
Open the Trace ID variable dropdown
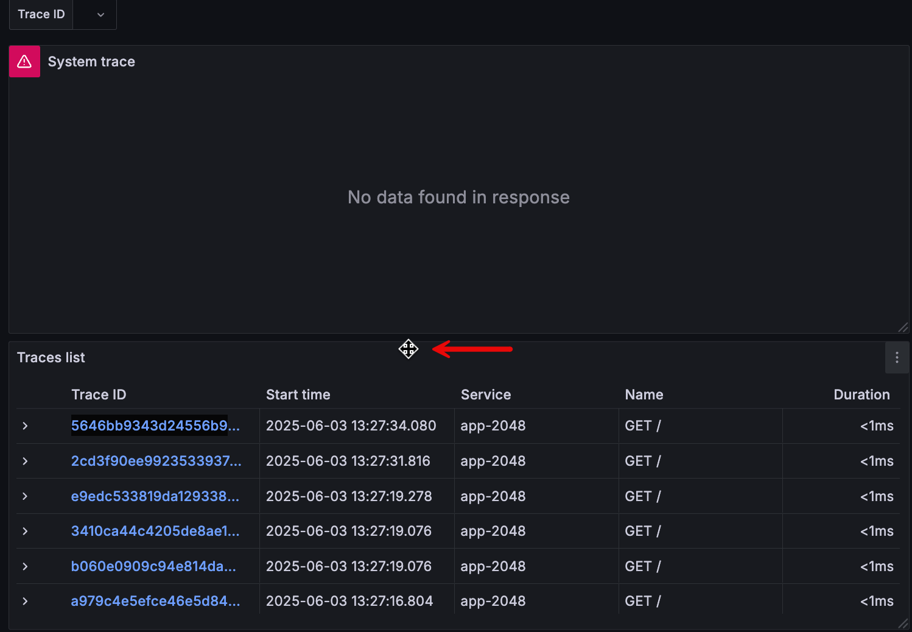[100, 15]
